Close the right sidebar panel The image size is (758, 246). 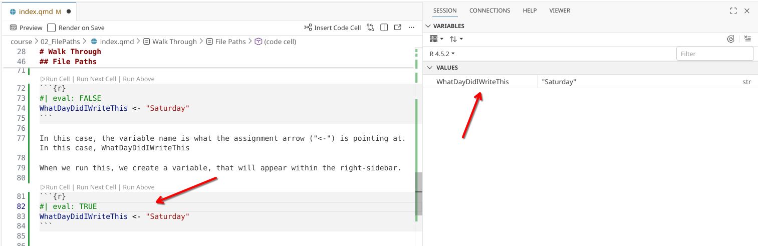coord(747,11)
